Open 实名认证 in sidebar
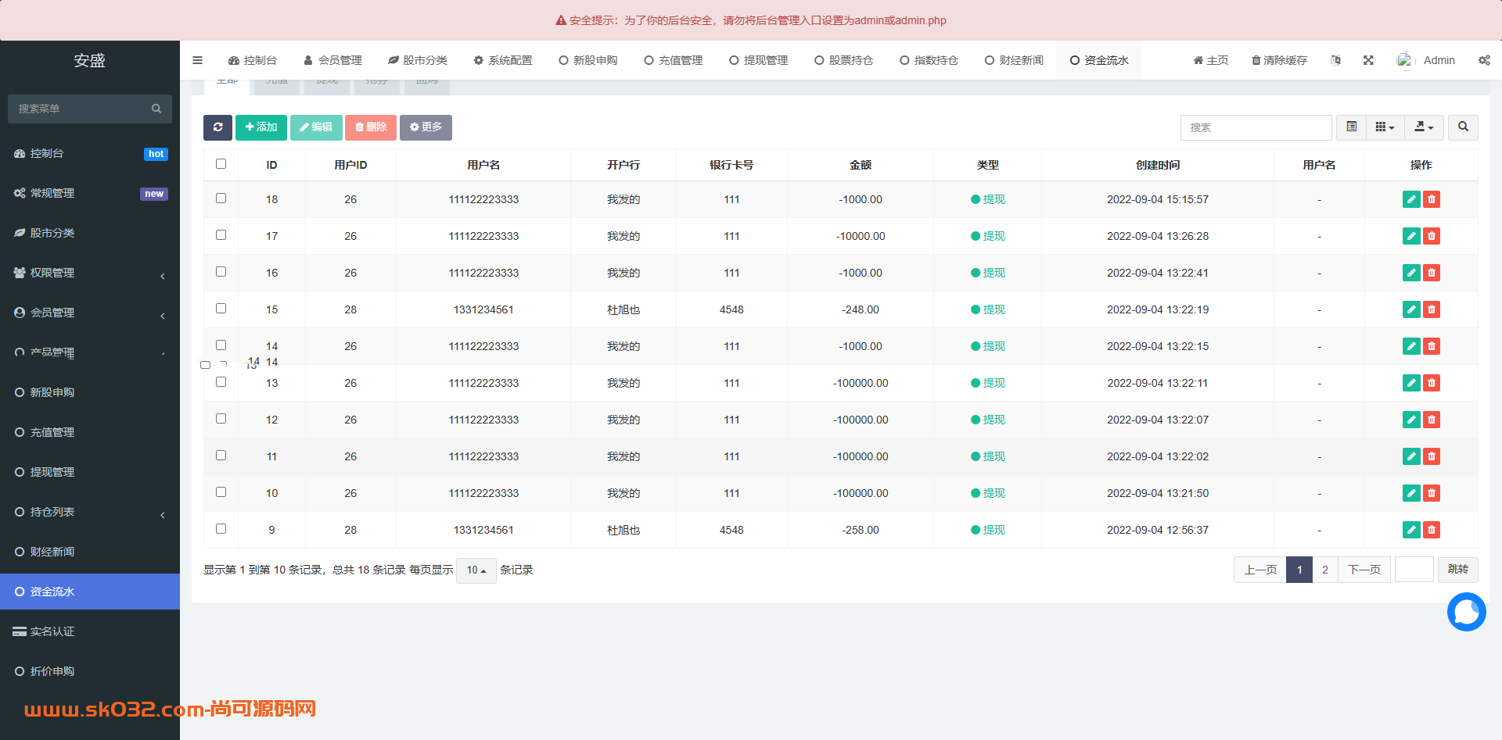 (90, 631)
